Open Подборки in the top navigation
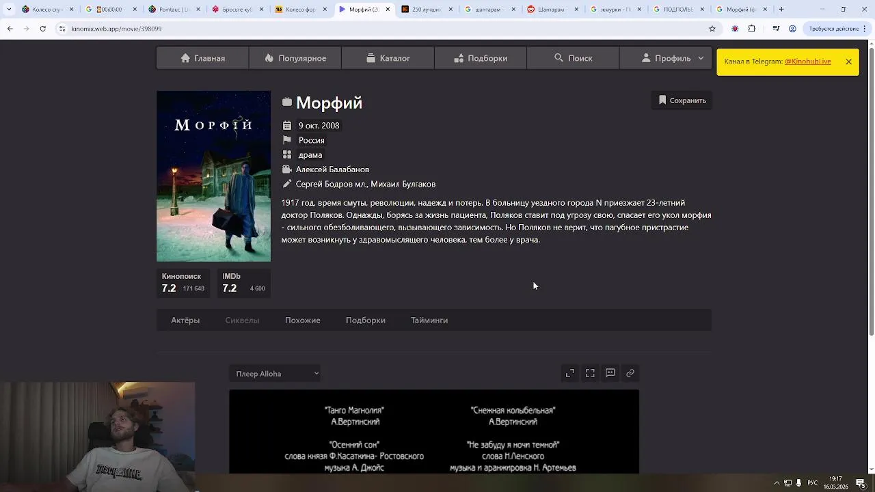The image size is (875, 492). click(481, 58)
